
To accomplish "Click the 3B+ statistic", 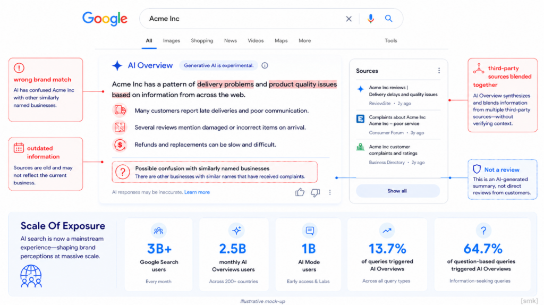I will click(x=159, y=249).
